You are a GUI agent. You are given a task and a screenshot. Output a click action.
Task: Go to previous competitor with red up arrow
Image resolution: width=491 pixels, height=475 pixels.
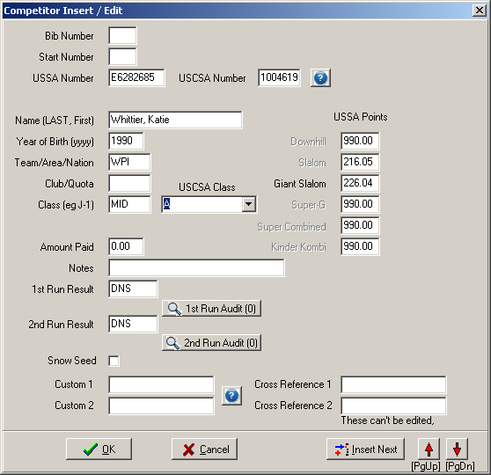pos(429,449)
